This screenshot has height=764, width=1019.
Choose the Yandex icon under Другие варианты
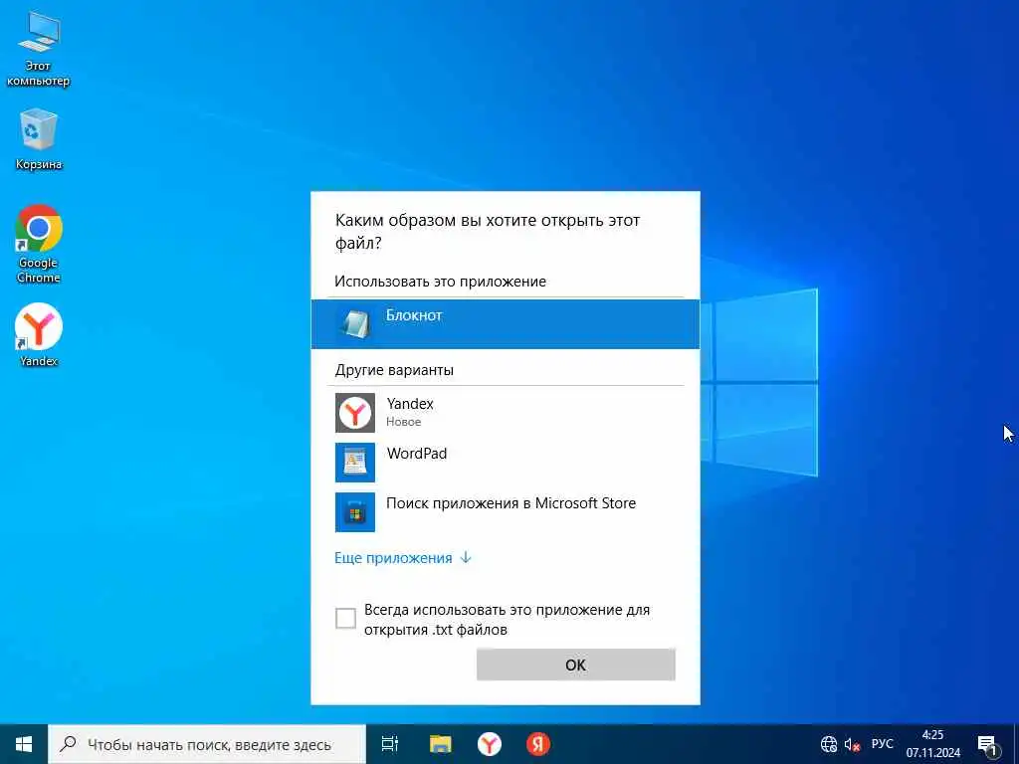point(355,413)
